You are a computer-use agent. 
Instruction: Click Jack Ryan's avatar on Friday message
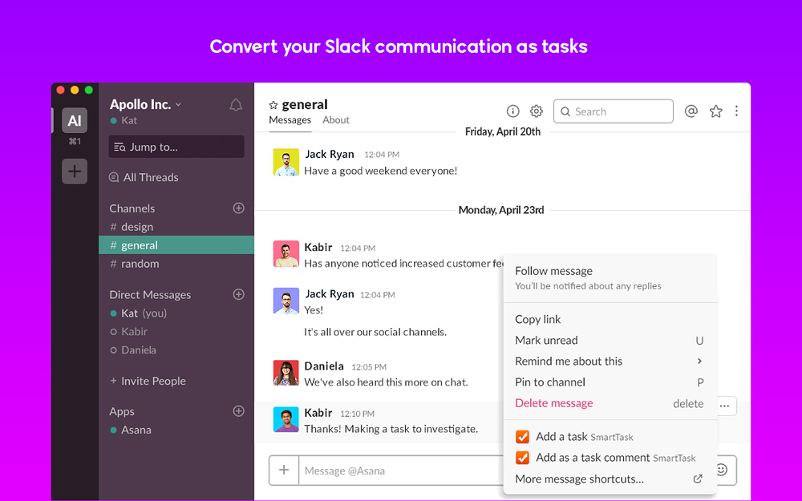(x=286, y=162)
